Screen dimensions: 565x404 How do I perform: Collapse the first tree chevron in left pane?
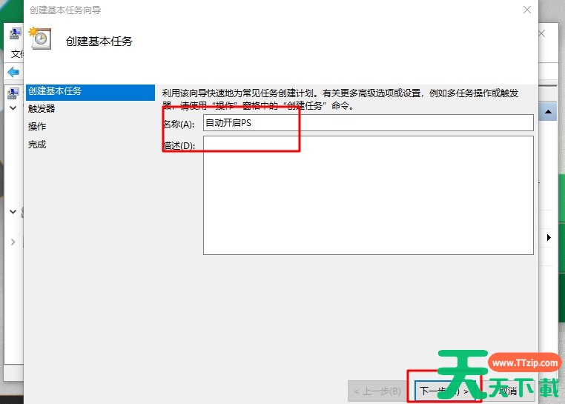coord(13,107)
